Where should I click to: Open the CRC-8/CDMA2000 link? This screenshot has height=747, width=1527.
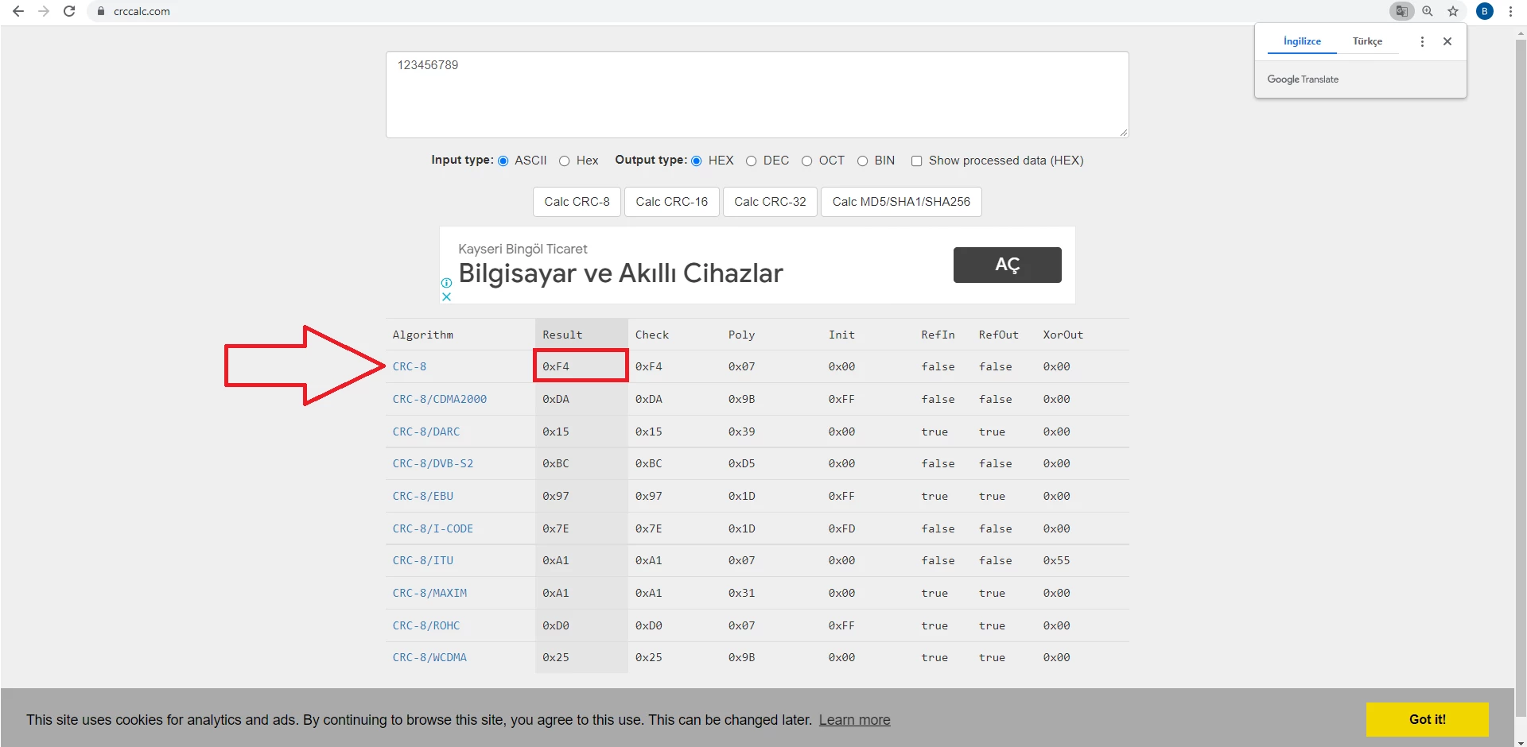[x=439, y=399]
